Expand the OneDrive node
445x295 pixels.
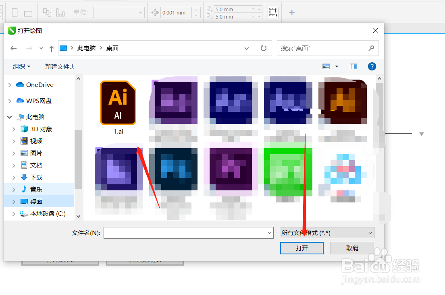(x=10, y=85)
